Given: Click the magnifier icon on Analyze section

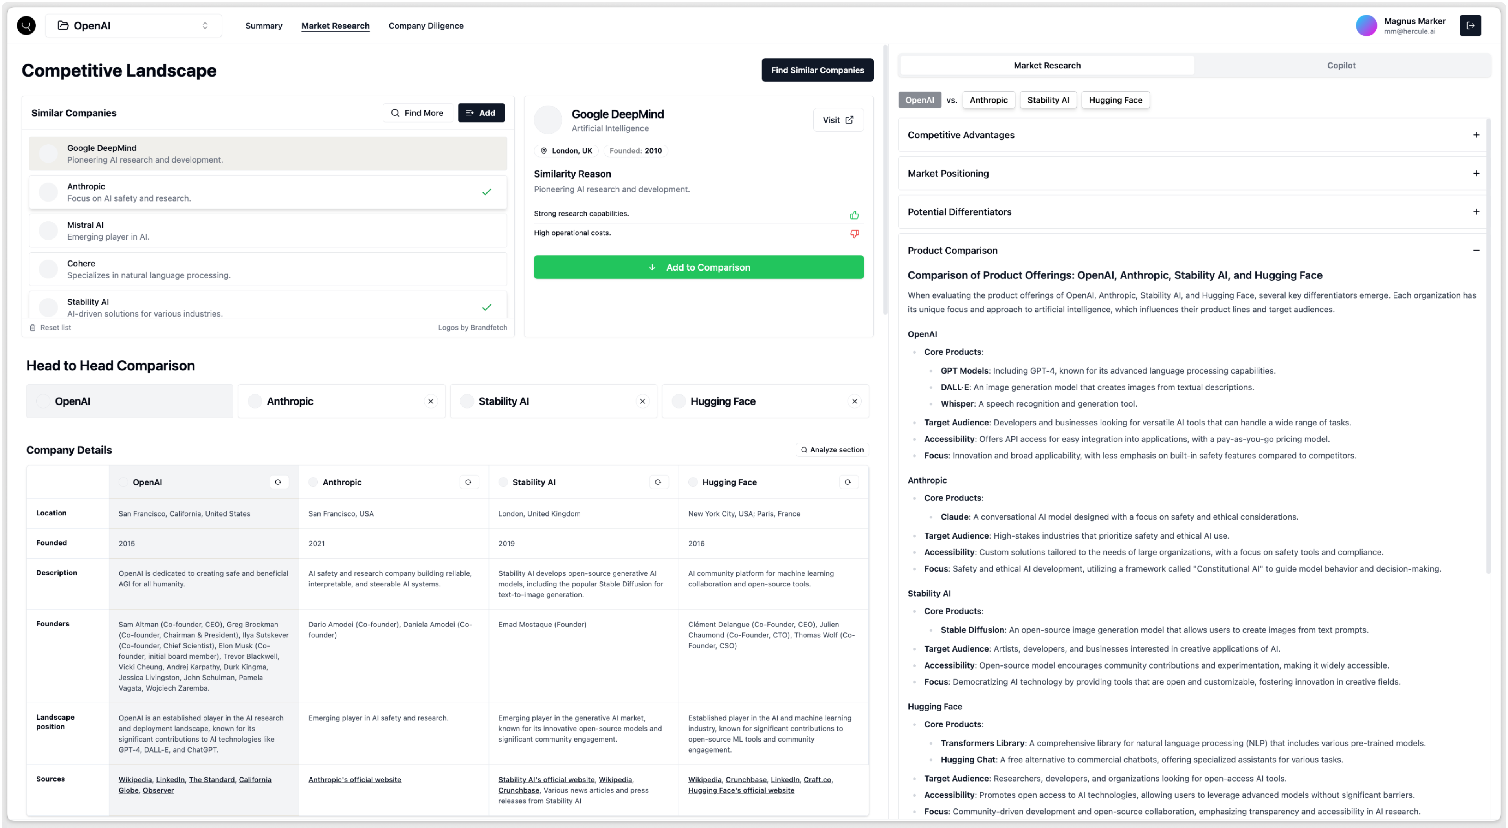Looking at the screenshot, I should tap(805, 449).
